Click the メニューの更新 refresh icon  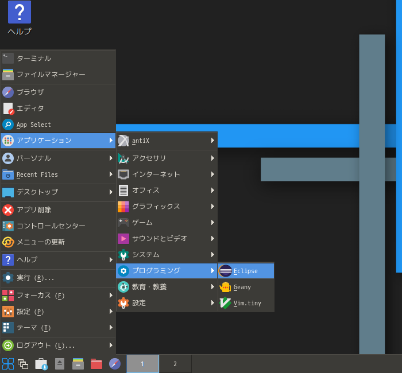pos(8,242)
